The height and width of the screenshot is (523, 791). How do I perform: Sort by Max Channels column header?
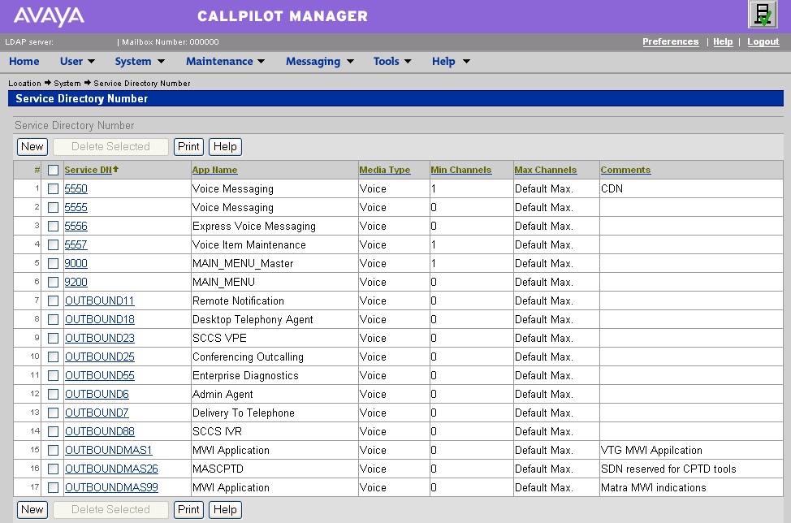pyautogui.click(x=545, y=170)
